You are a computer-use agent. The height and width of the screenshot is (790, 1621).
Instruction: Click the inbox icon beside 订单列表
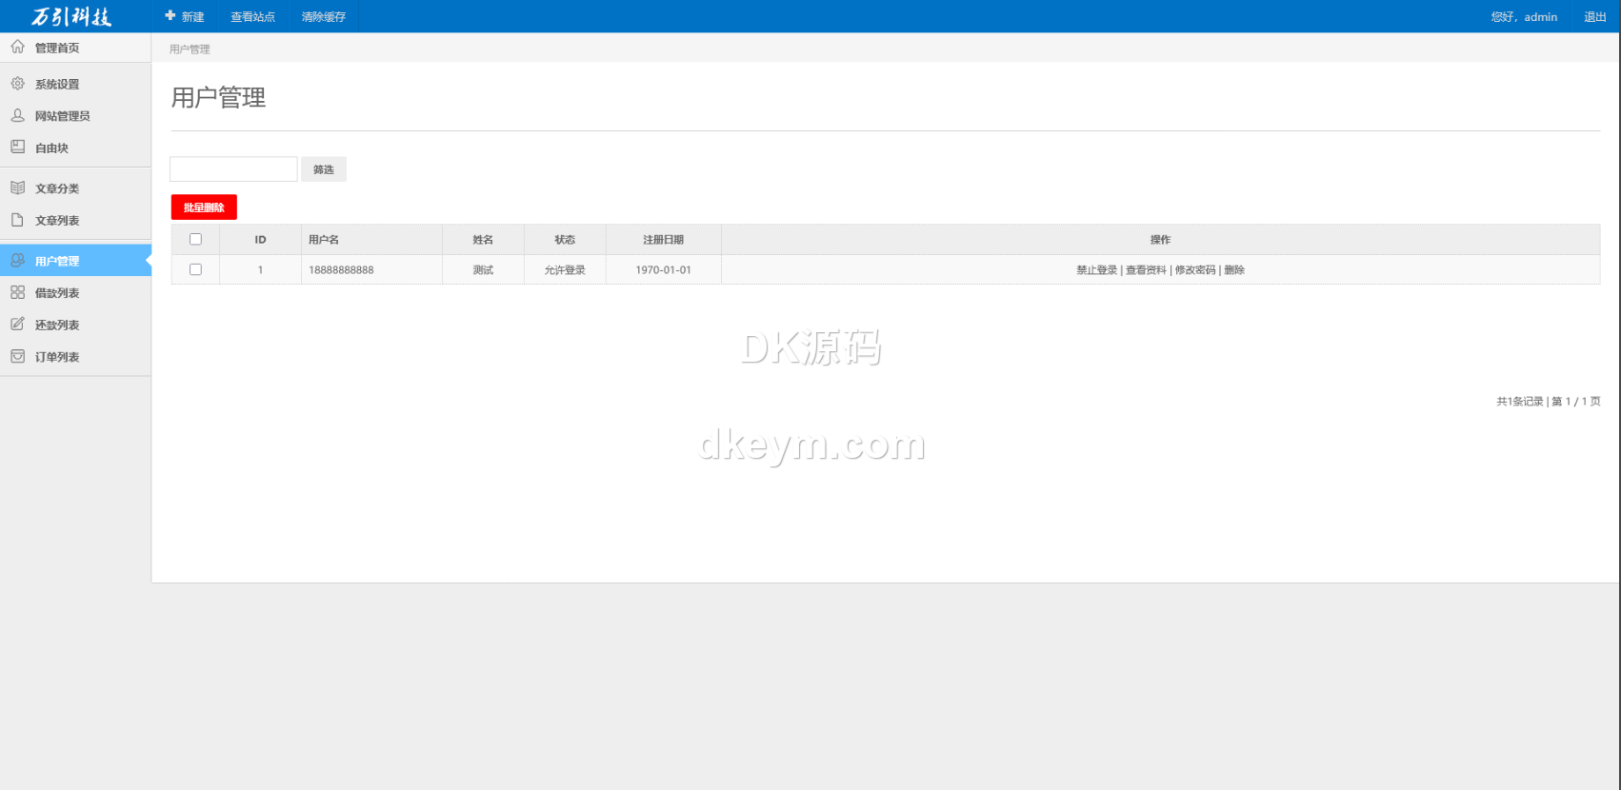[x=17, y=356]
